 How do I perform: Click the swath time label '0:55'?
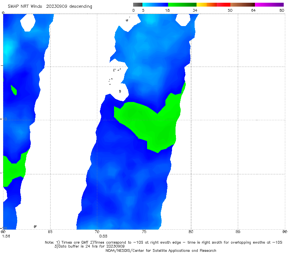pyautogui.click(x=103, y=236)
